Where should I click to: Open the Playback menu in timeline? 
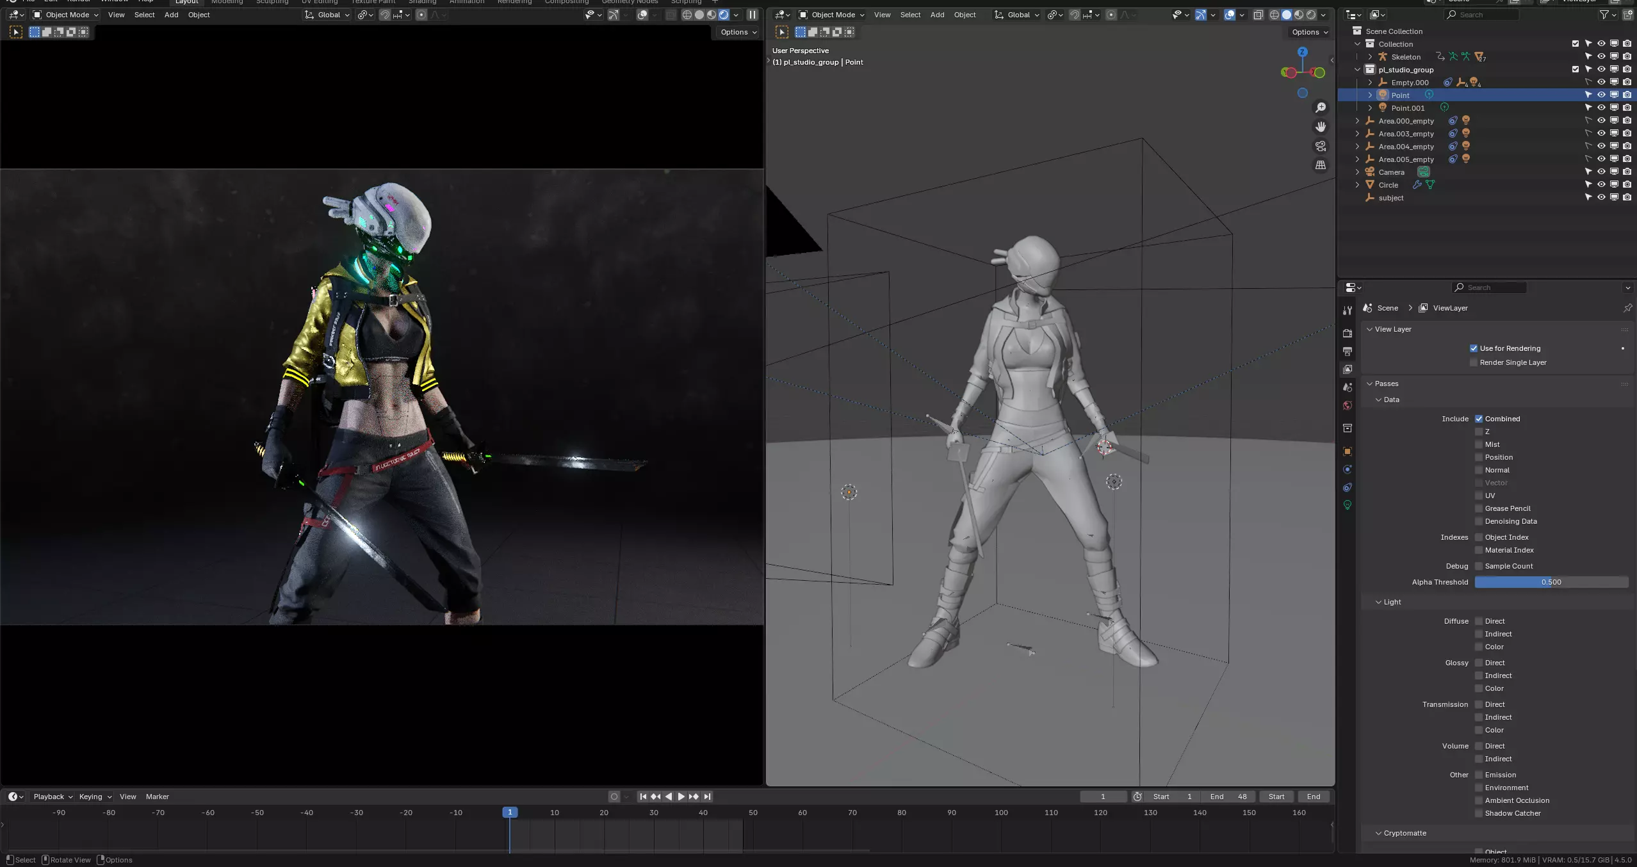[x=53, y=797]
